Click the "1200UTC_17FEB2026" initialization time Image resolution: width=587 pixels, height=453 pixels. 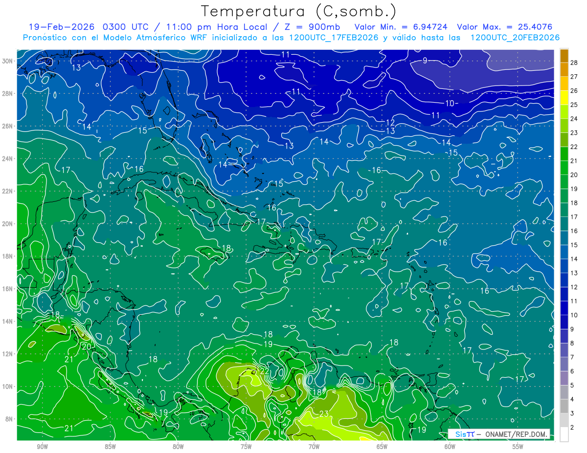point(334,38)
